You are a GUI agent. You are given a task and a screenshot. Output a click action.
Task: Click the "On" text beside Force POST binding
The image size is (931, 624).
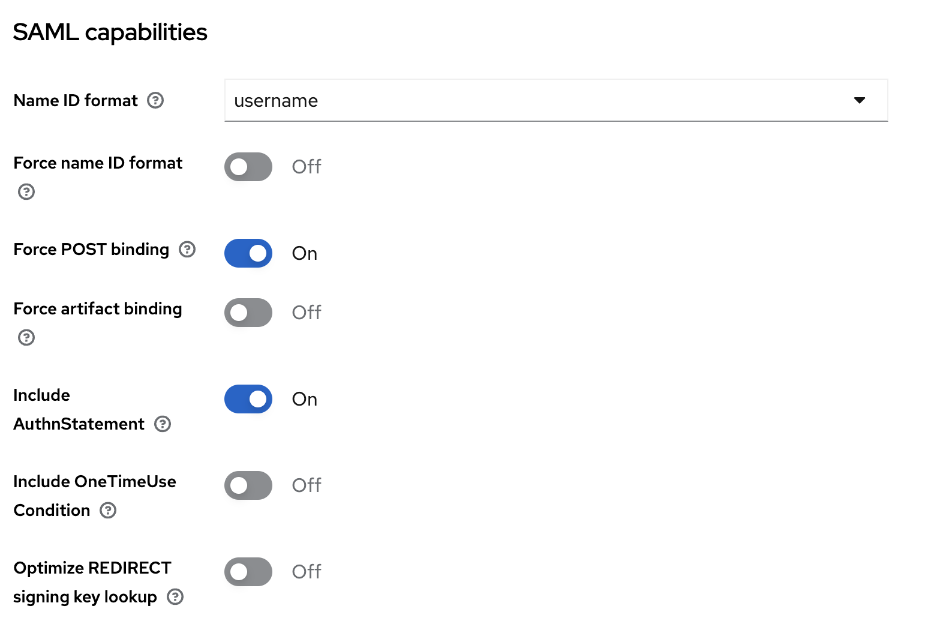[305, 253]
